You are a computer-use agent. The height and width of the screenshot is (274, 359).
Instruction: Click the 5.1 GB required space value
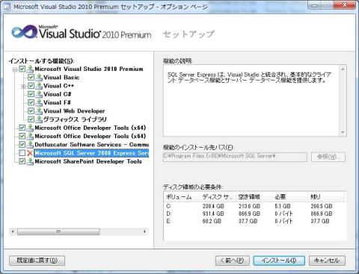pyautogui.click(x=283, y=206)
